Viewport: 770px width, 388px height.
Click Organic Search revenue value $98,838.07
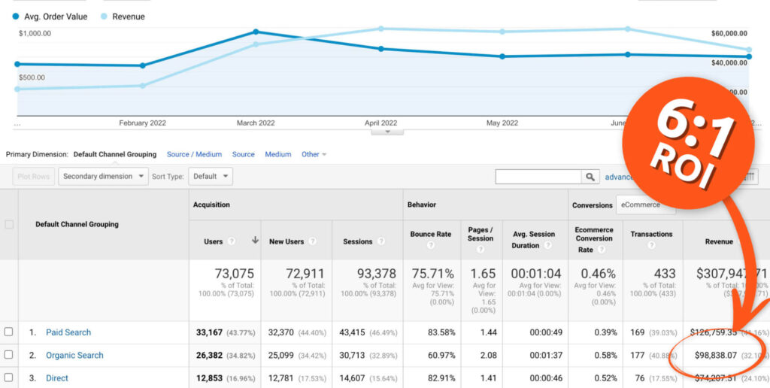point(716,355)
